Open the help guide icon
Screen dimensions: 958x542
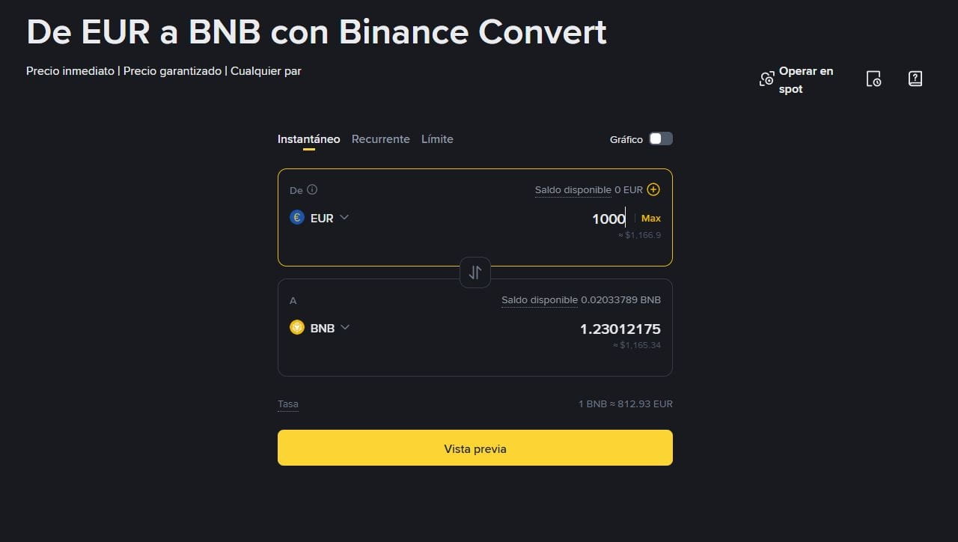(915, 79)
